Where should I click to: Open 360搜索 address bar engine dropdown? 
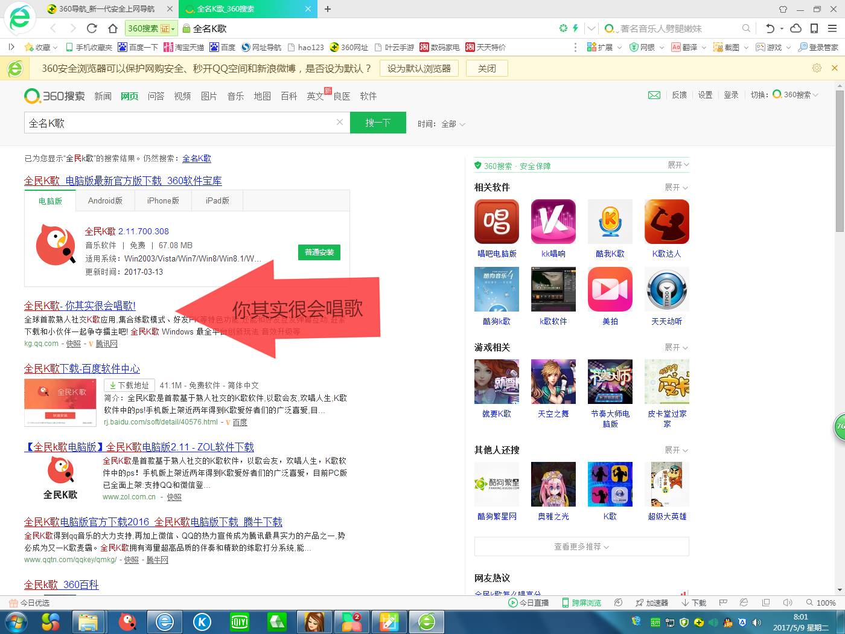(151, 28)
